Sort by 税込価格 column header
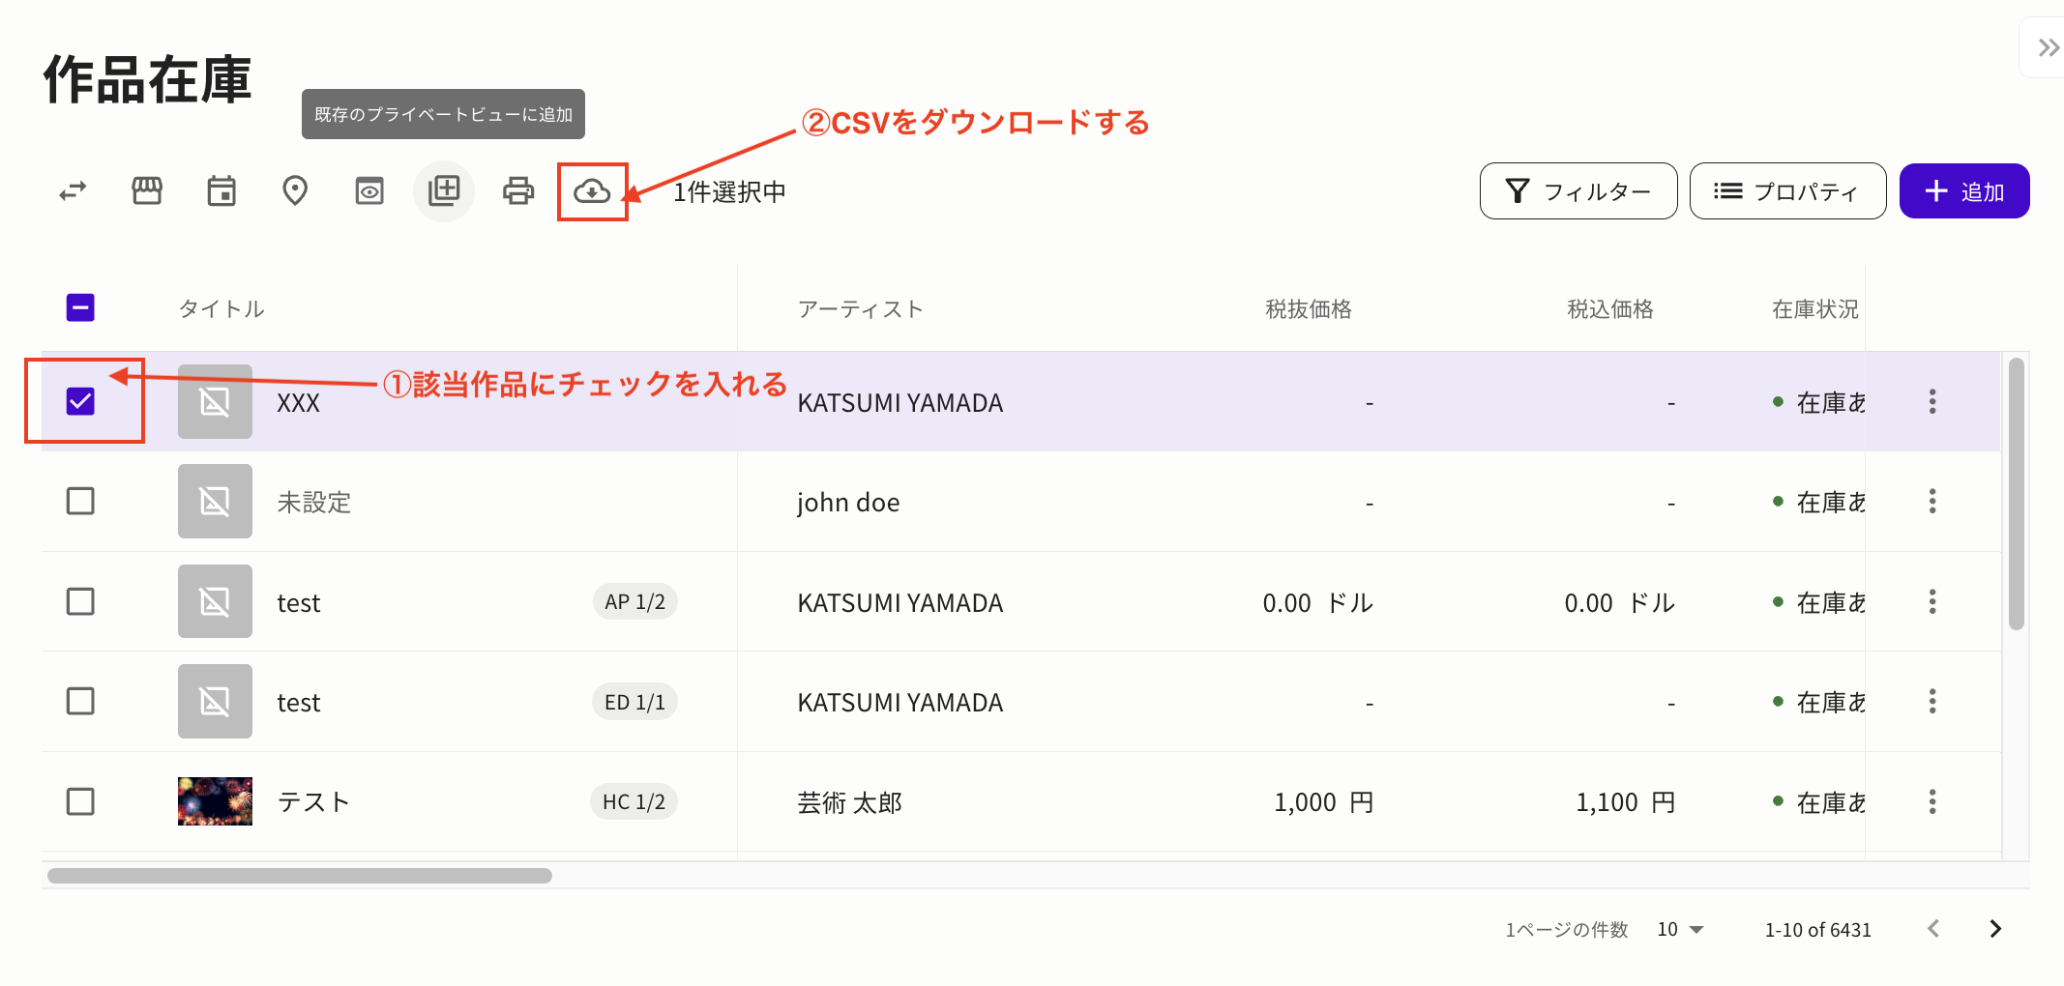Image resolution: width=2064 pixels, height=986 pixels. click(x=1610, y=308)
